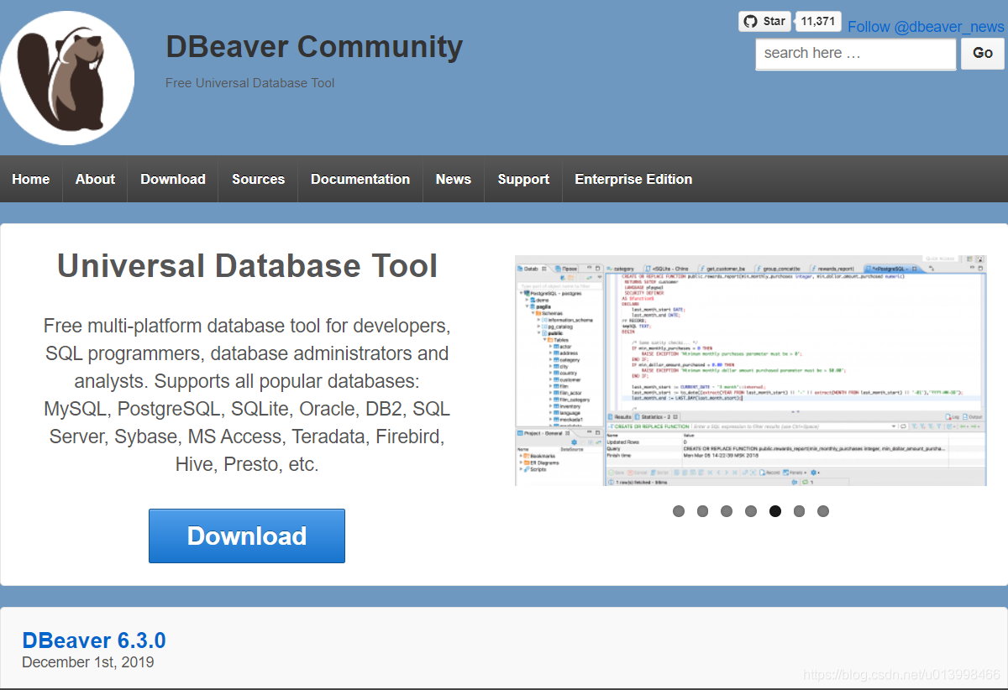Follow @dbeaver_news on Twitter
The height and width of the screenshot is (690, 1008).
coord(926,27)
